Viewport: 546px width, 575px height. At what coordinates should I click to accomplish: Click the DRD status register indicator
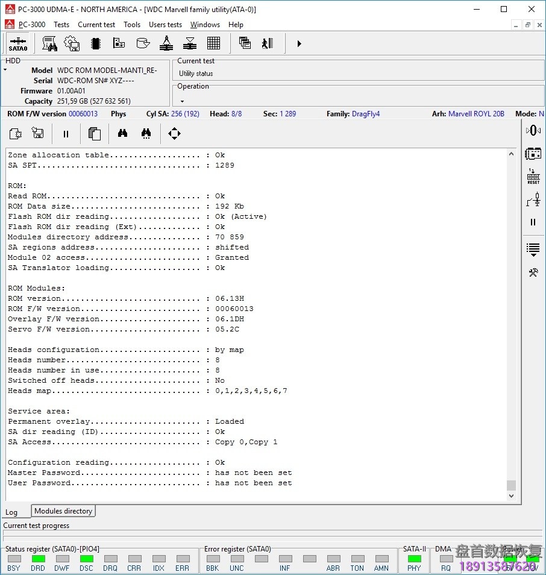point(38,559)
